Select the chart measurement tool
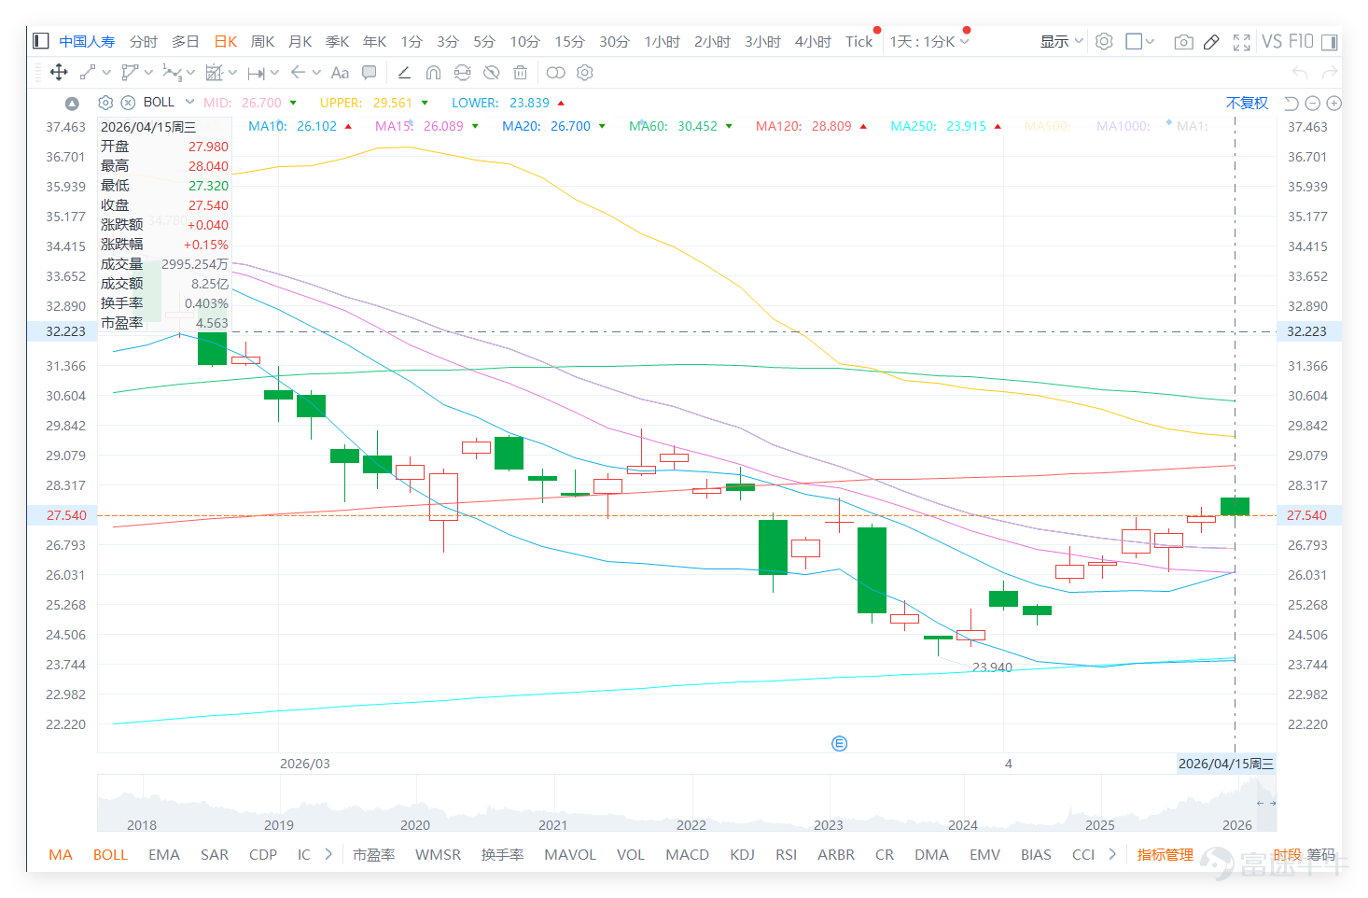Image resolution: width=1368 pixels, height=898 pixels. 215,72
